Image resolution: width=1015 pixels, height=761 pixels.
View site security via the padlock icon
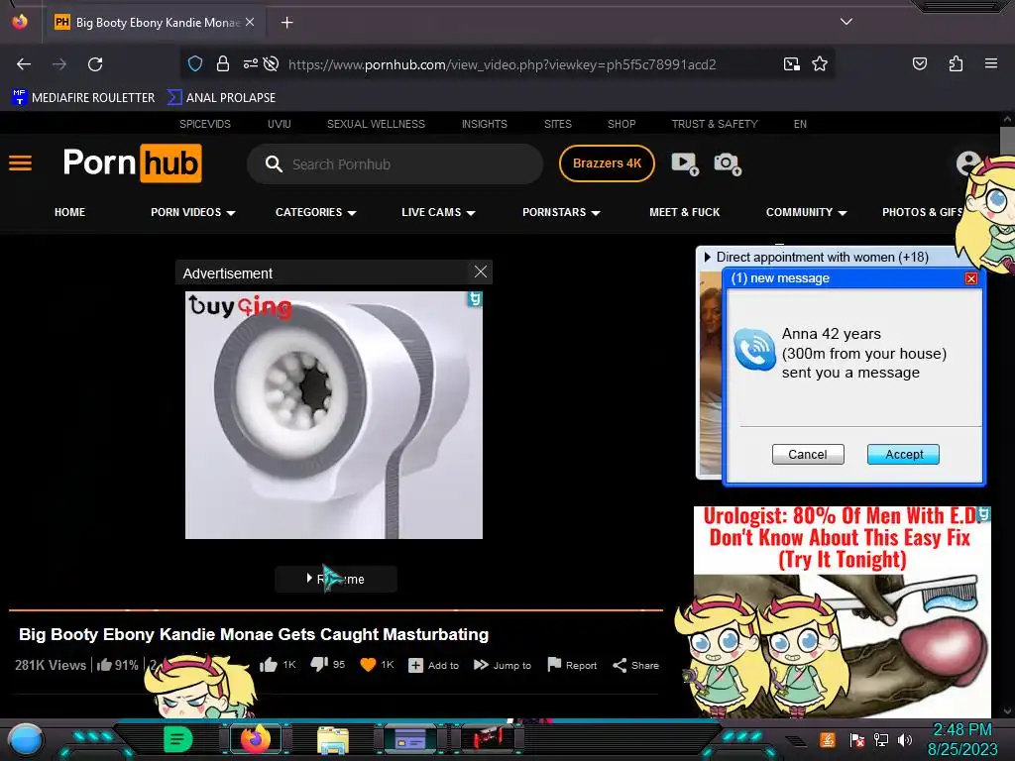click(x=223, y=64)
